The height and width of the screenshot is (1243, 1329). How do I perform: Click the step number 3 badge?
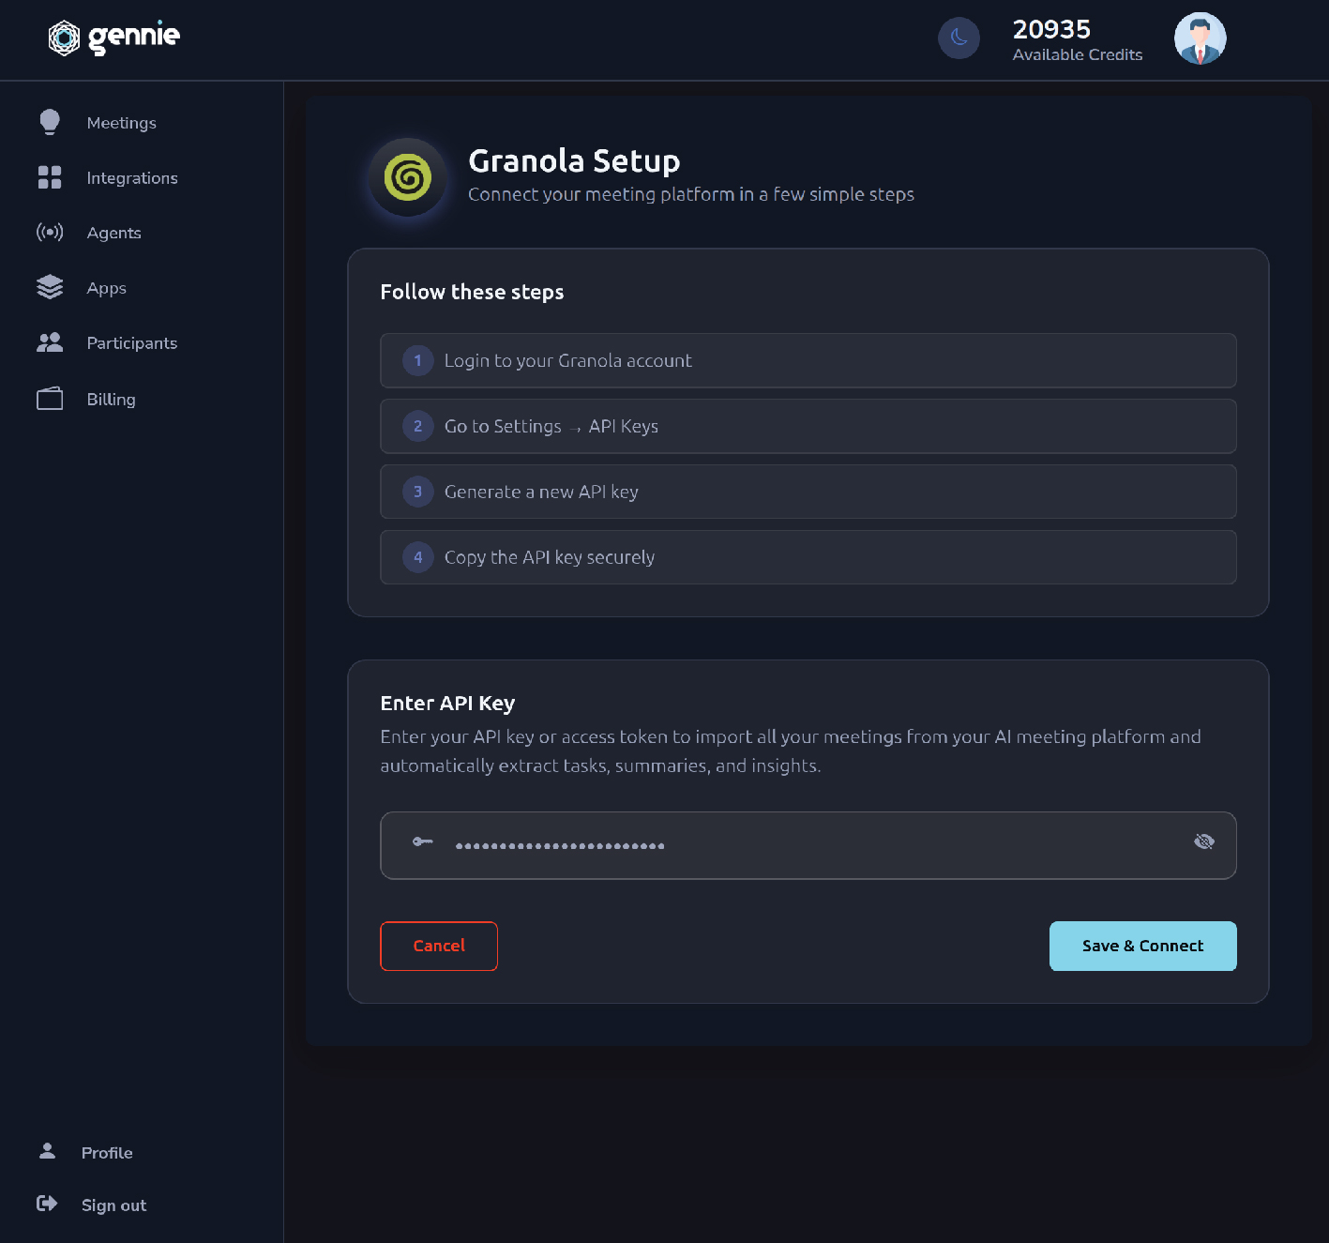click(418, 492)
